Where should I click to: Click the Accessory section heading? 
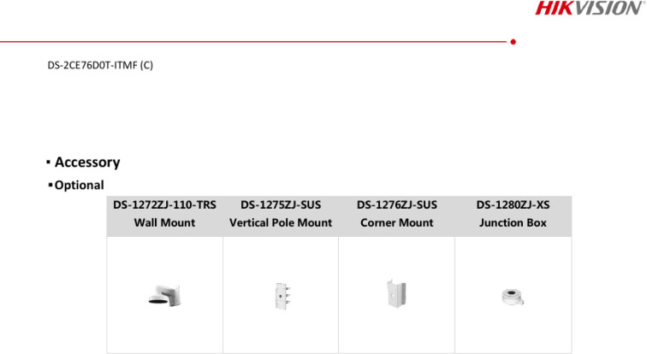pyautogui.click(x=87, y=162)
